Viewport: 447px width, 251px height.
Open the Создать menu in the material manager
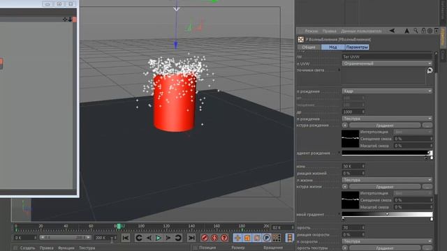27,248
